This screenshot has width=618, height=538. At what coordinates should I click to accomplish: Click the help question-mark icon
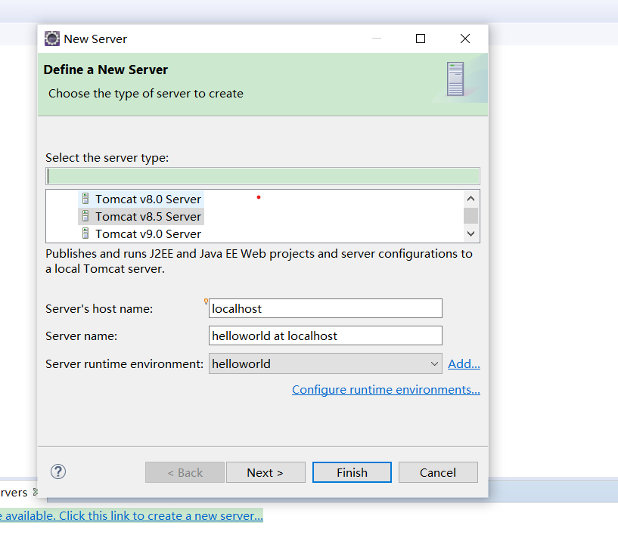pos(58,472)
